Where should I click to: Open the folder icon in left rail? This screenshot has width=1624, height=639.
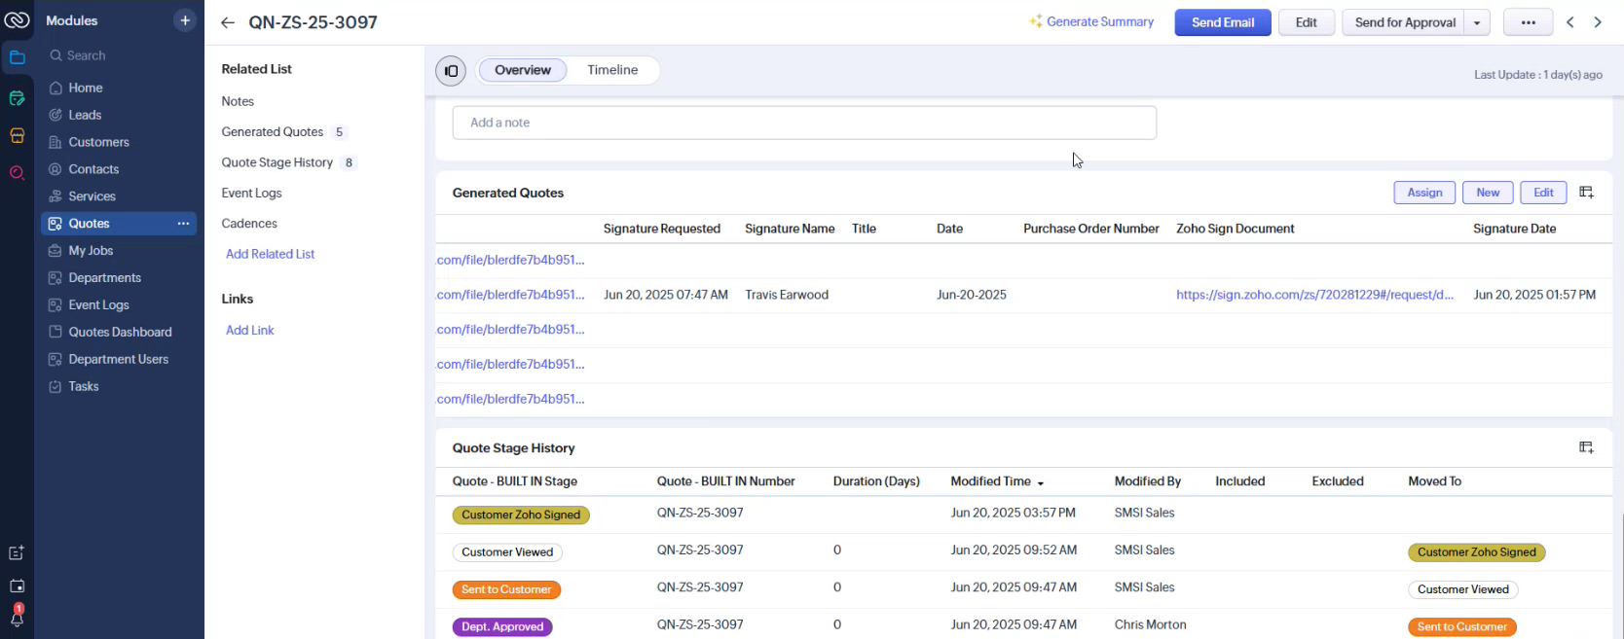pyautogui.click(x=17, y=57)
